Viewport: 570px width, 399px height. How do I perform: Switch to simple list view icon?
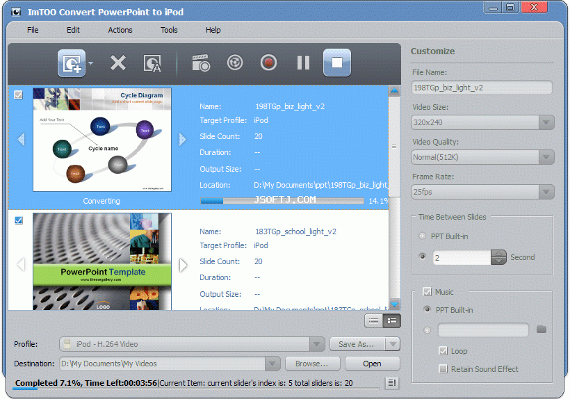tap(373, 321)
